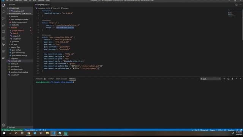Click the Python interpreter status bar item
This screenshot has height=137, width=243.
(x=31, y=130)
